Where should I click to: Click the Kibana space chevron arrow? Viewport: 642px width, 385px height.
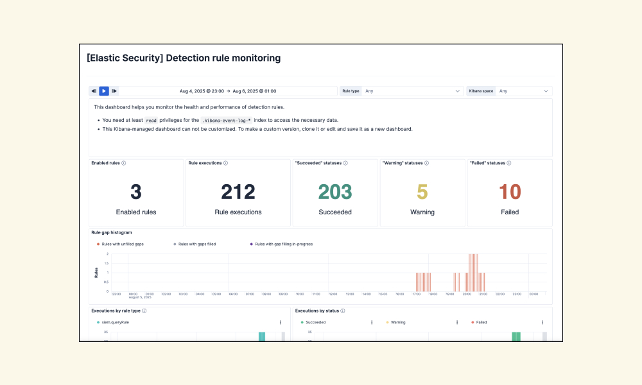point(546,91)
